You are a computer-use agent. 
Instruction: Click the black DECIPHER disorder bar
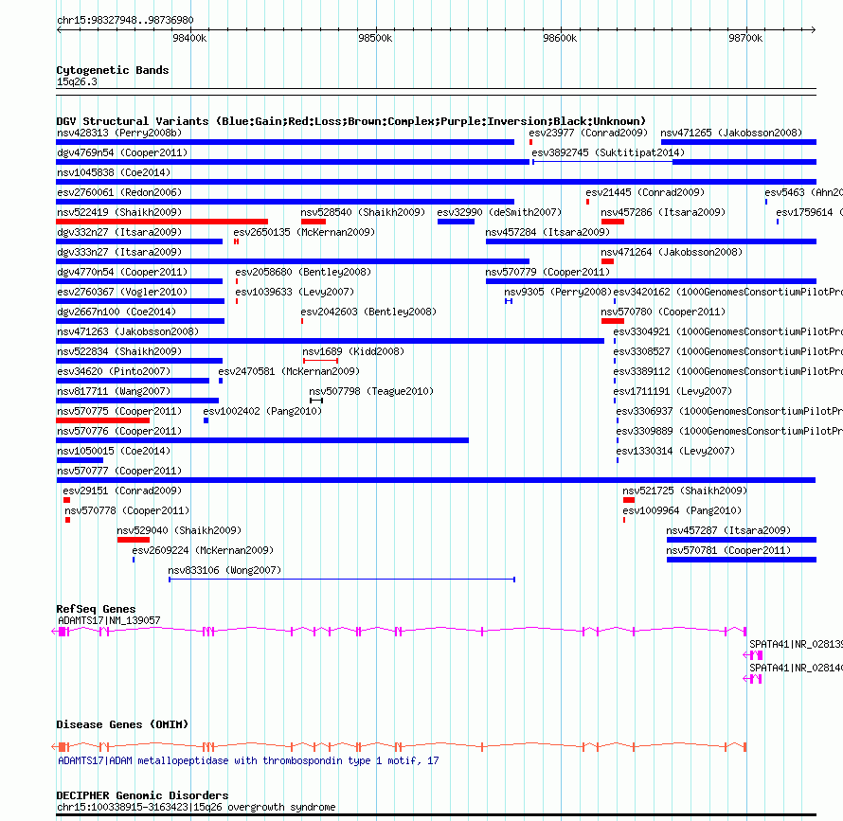[x=436, y=815]
